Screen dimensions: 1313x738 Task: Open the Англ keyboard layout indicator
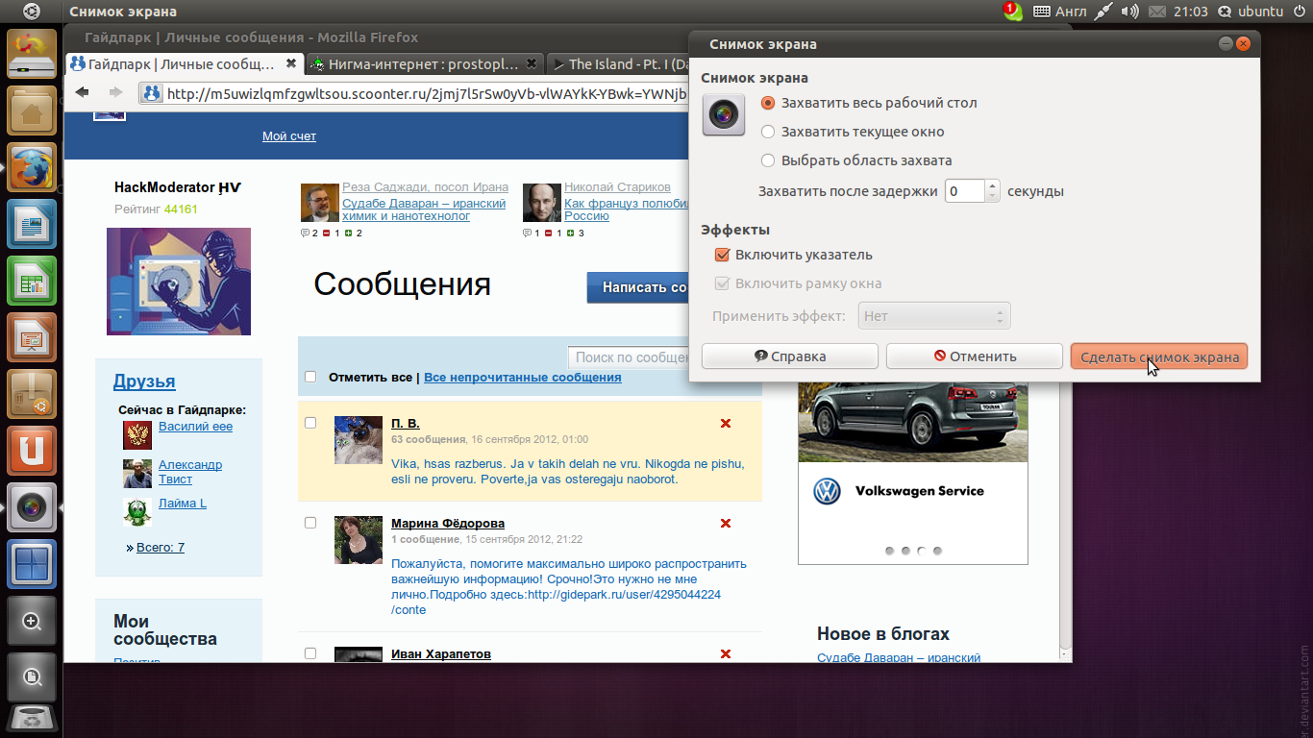point(1059,12)
